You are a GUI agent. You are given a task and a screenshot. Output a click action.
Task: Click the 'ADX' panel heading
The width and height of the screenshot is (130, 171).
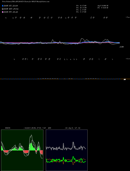pyautogui.click(x=49, y=128)
